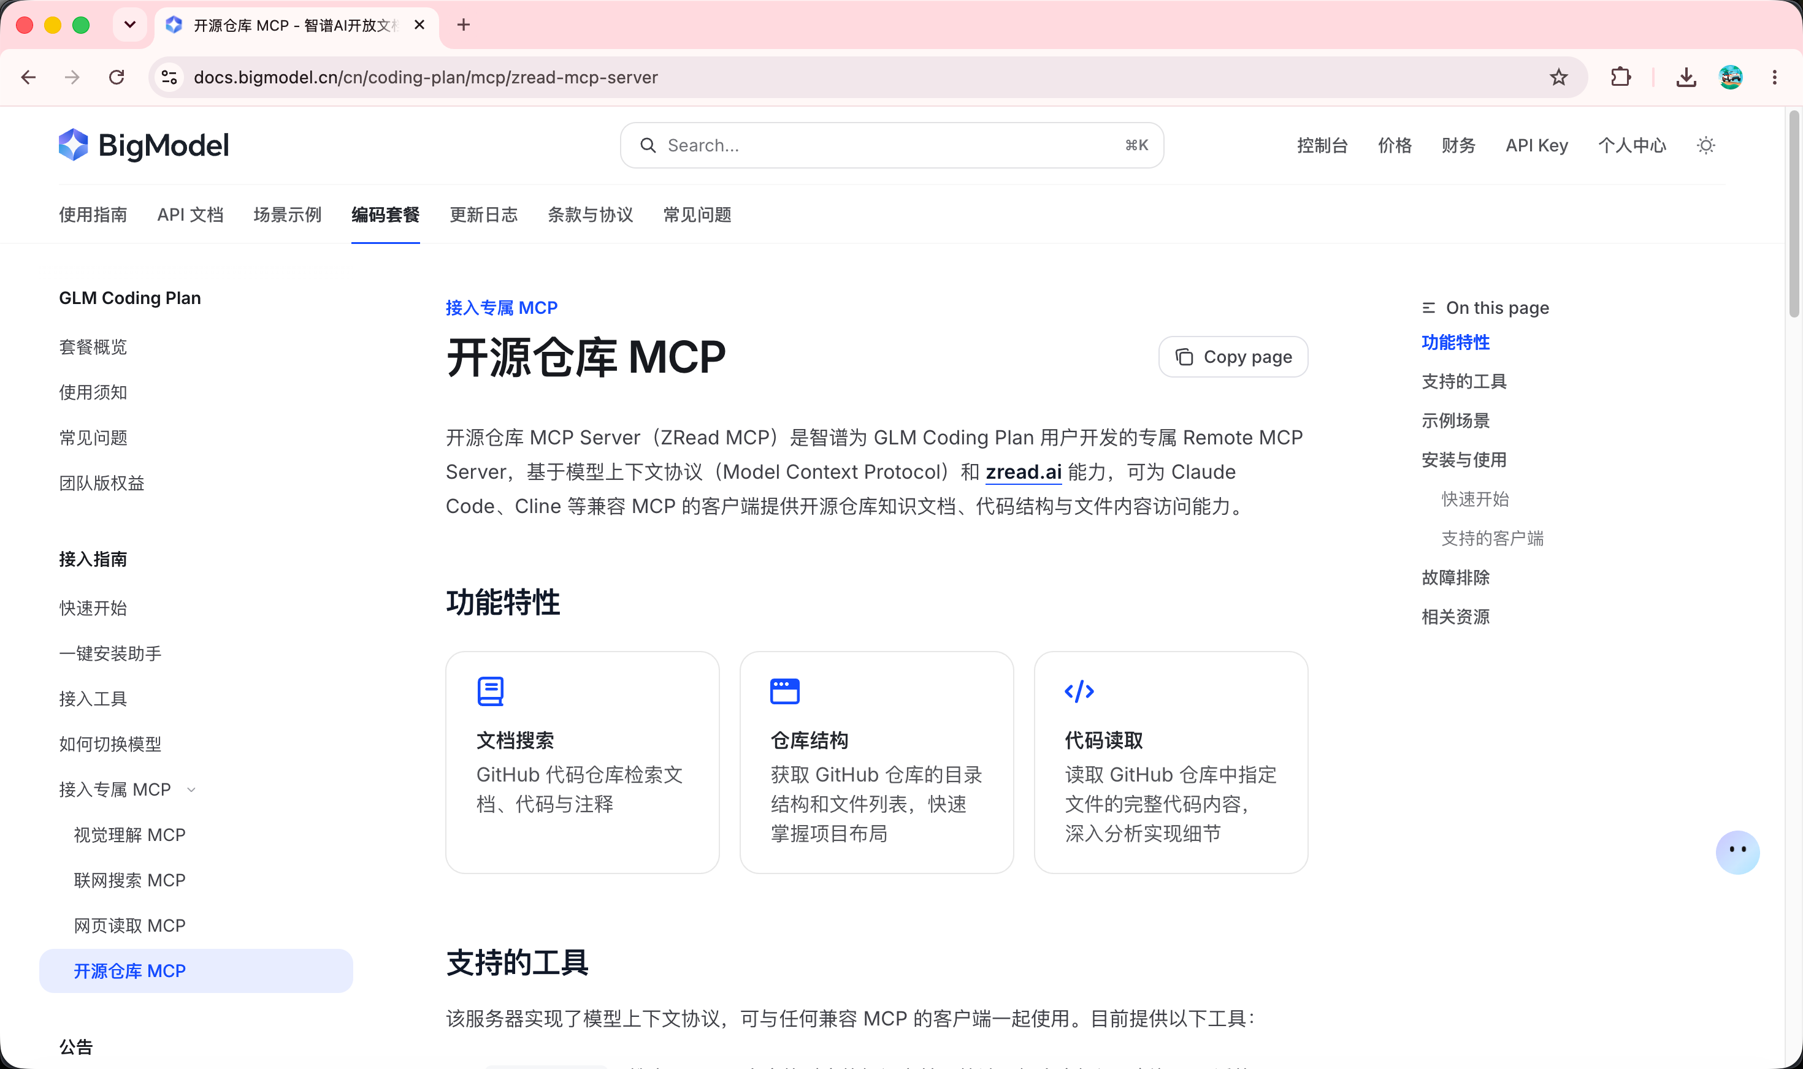The image size is (1803, 1069).
Task: Open the 条款与协议 tab
Action: pyautogui.click(x=590, y=215)
